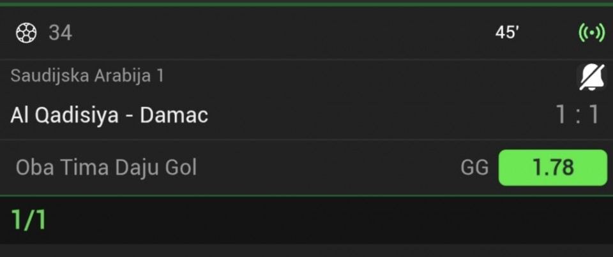Click the soccer ball sport icon
This screenshot has height=257, width=613.
click(x=26, y=33)
